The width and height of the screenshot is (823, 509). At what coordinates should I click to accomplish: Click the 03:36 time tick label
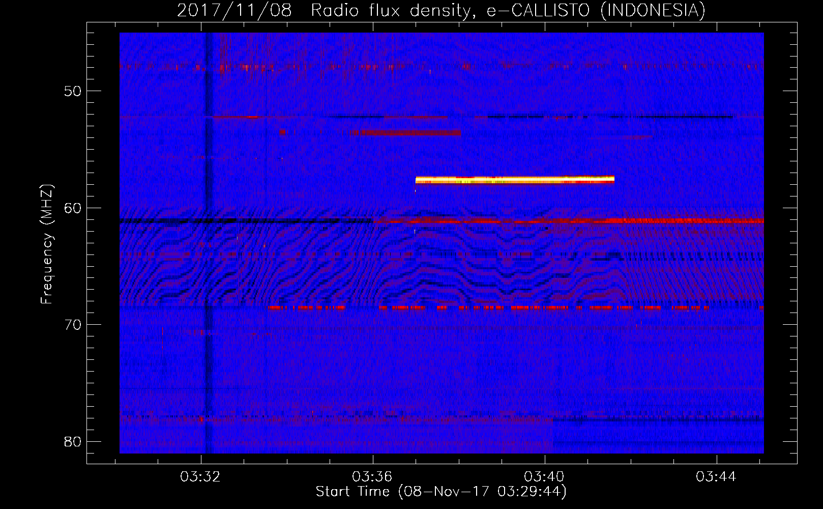pos(372,477)
